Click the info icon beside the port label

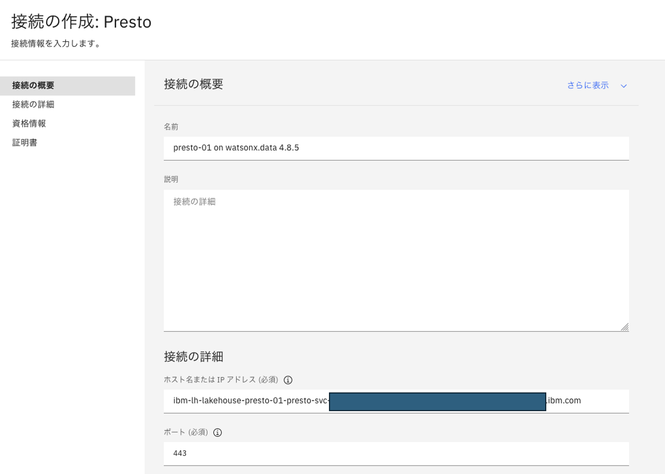(x=218, y=432)
